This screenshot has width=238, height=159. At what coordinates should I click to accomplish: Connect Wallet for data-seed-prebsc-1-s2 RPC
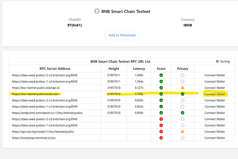[215, 81]
